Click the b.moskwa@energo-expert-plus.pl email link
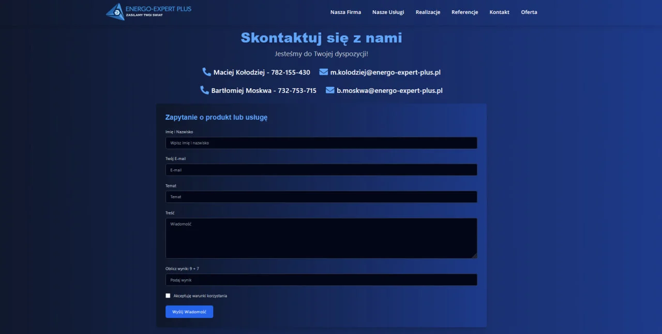Image resolution: width=662 pixels, height=334 pixels. click(x=390, y=90)
